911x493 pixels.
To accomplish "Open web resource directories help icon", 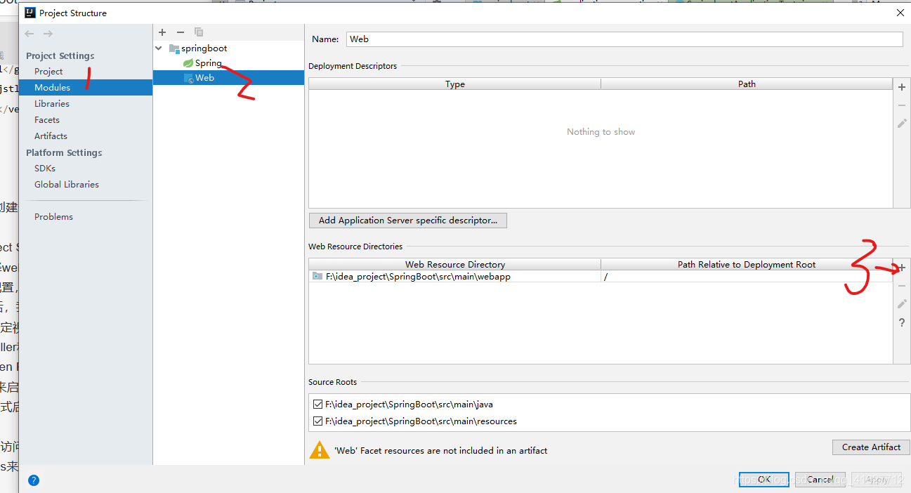I will pyautogui.click(x=902, y=323).
